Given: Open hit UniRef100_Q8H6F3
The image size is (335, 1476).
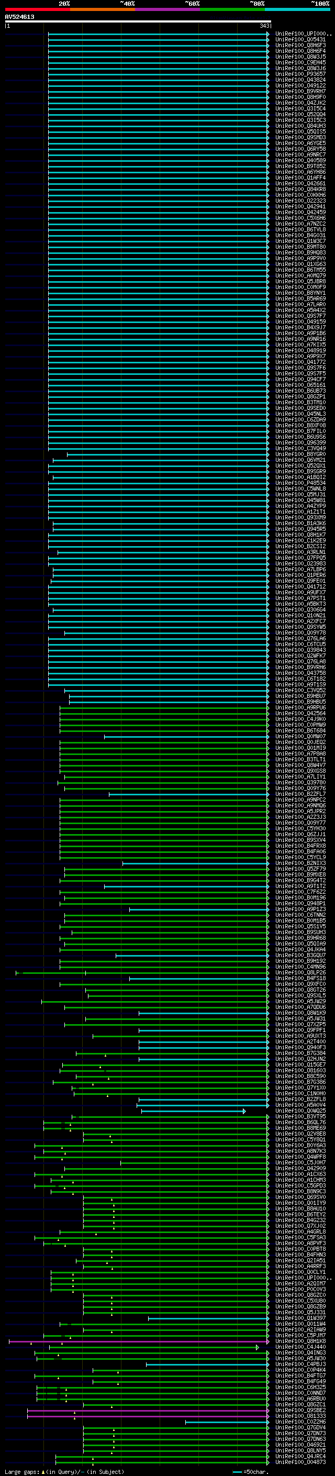Looking at the screenshot, I should coord(300,45).
